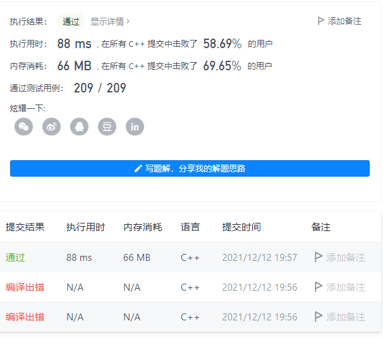Click 88 ms cell in submissions table
Viewport: 383px width, 340px height.
[x=79, y=258]
